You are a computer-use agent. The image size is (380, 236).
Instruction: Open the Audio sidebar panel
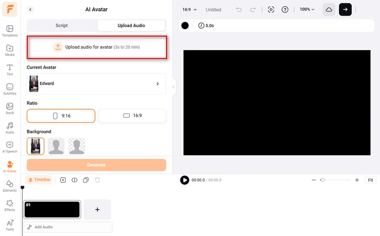click(10, 128)
